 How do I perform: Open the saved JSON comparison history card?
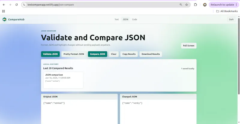click(x=63, y=80)
